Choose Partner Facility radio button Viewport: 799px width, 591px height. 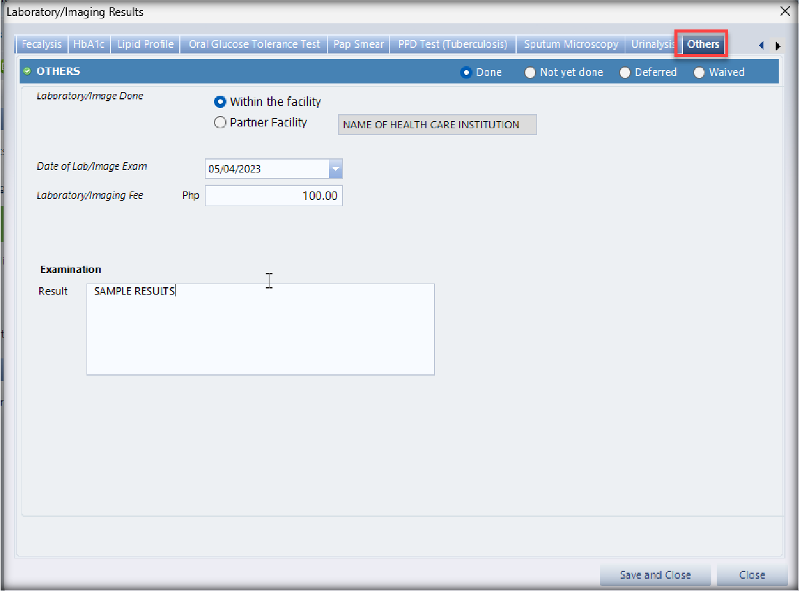[x=220, y=122]
